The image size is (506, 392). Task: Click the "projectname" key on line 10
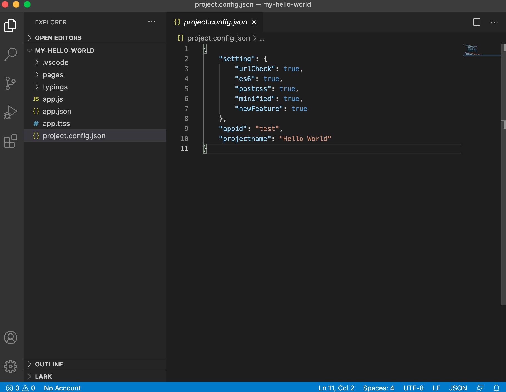coord(245,139)
